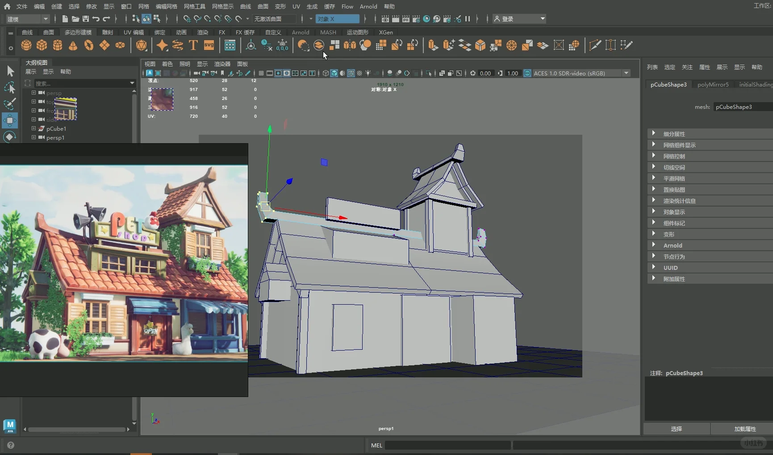The image size is (773, 455).
Task: Toggle the color management ON button
Action: point(527,73)
